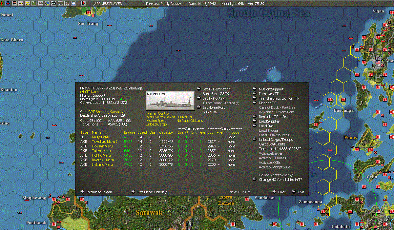
Task: Open ship Hoeisan Maru details
Action: 102,146
